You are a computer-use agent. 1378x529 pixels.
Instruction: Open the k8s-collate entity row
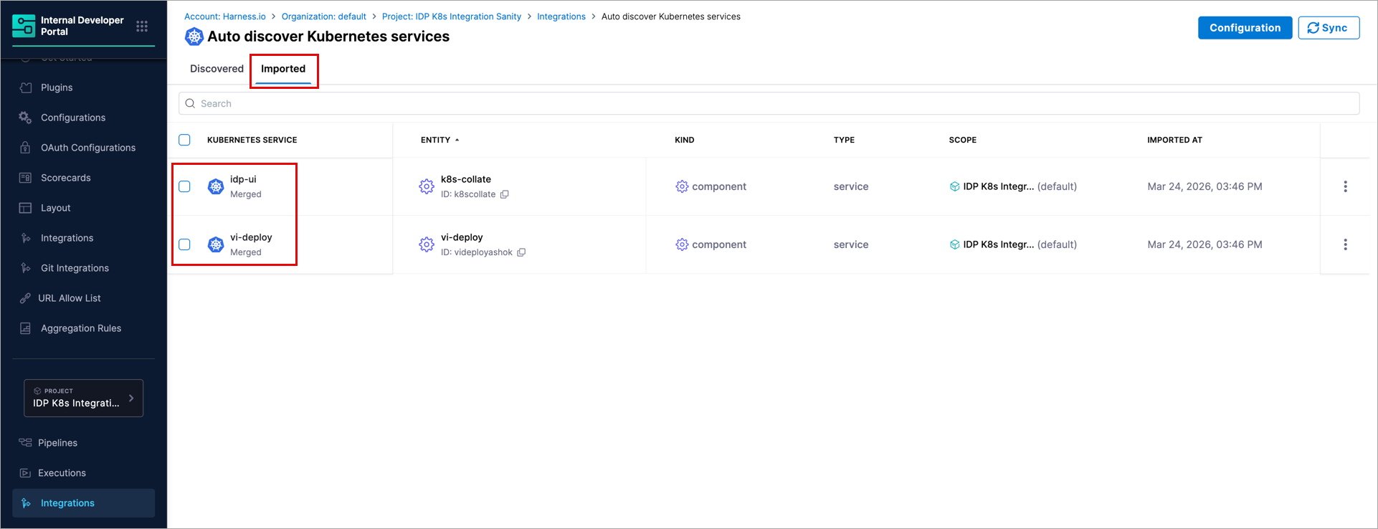click(466, 179)
